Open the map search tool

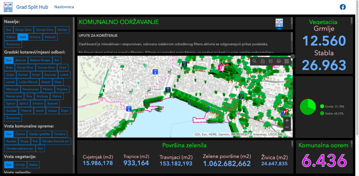click(x=254, y=61)
